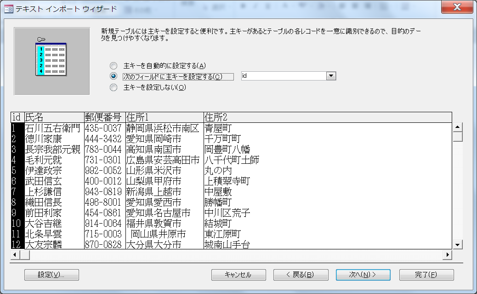
Task: Click the 郵便番号 column header
Action: (104, 117)
